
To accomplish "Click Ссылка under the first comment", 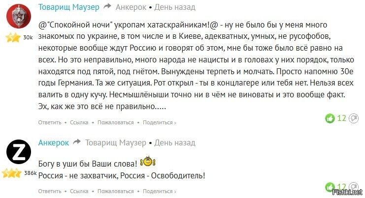I will click(x=79, y=122).
